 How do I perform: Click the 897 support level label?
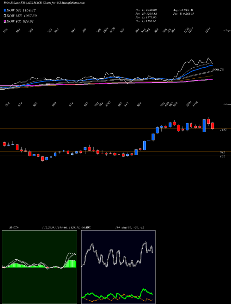tap(222, 156)
